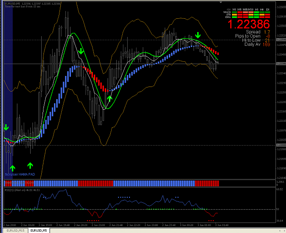Click the tab bar scroll-left arrow
The width and height of the screenshot is (286, 233).
click(x=280, y=231)
